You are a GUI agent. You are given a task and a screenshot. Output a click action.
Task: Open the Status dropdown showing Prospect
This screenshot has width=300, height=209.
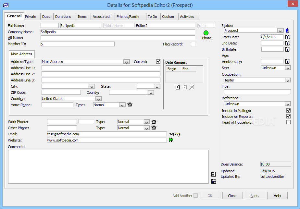pos(280,31)
